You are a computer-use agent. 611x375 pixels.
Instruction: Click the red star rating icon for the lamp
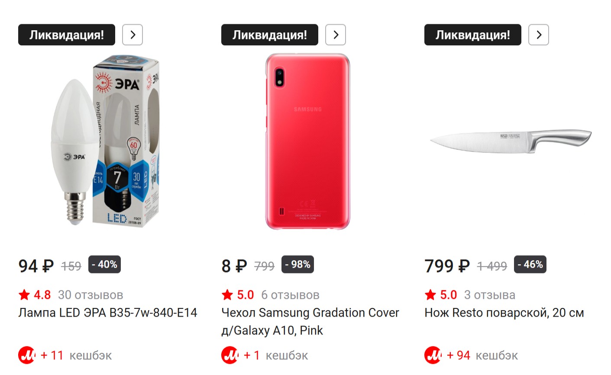(24, 295)
